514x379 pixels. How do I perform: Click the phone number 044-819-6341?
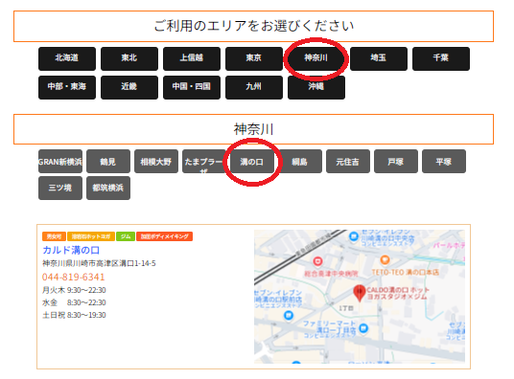pyautogui.click(x=74, y=278)
